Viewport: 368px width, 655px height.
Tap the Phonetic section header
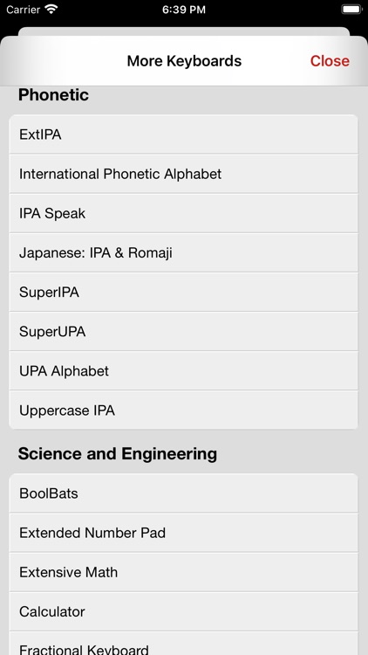point(53,95)
